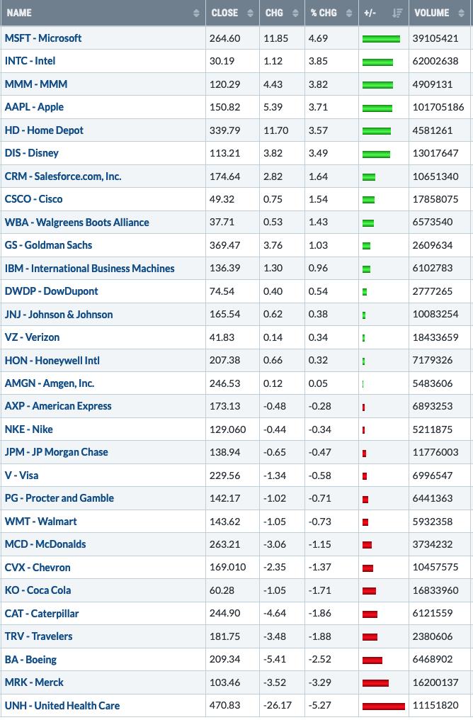Open the GS - Goldman Sachs link
Image resolution: width=473 pixels, height=720 pixels.
[x=48, y=245]
